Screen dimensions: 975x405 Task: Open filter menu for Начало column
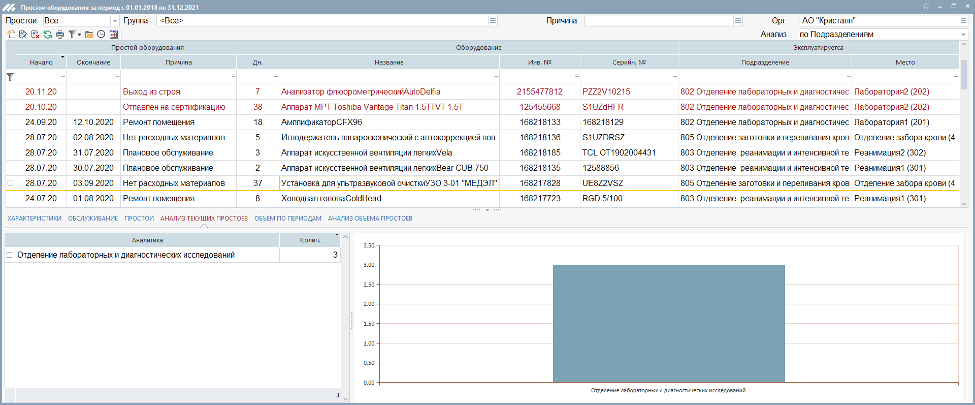point(63,77)
